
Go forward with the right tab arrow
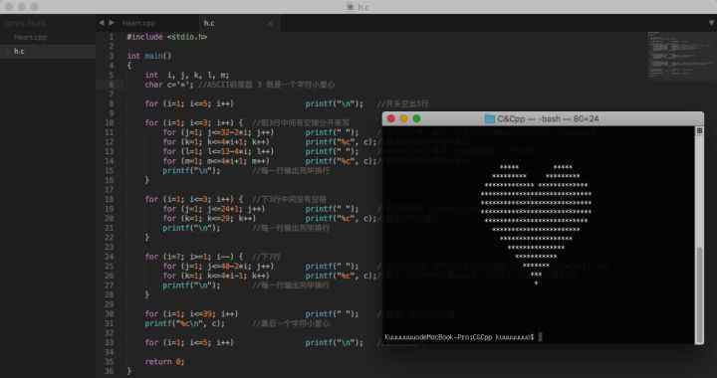click(x=112, y=22)
